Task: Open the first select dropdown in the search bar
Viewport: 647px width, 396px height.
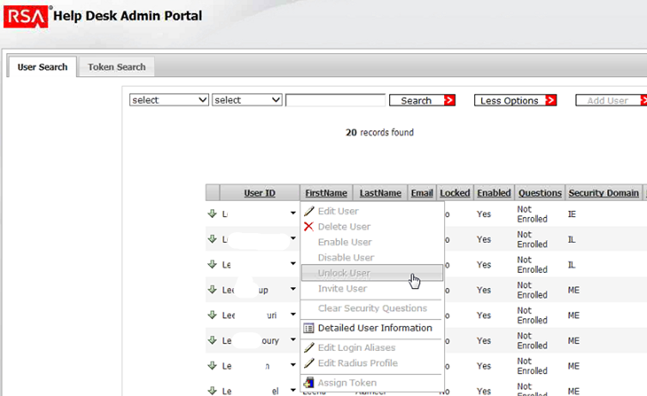Action: pyautogui.click(x=169, y=100)
